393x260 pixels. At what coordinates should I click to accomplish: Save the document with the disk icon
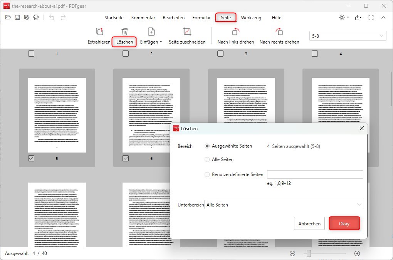click(17, 17)
